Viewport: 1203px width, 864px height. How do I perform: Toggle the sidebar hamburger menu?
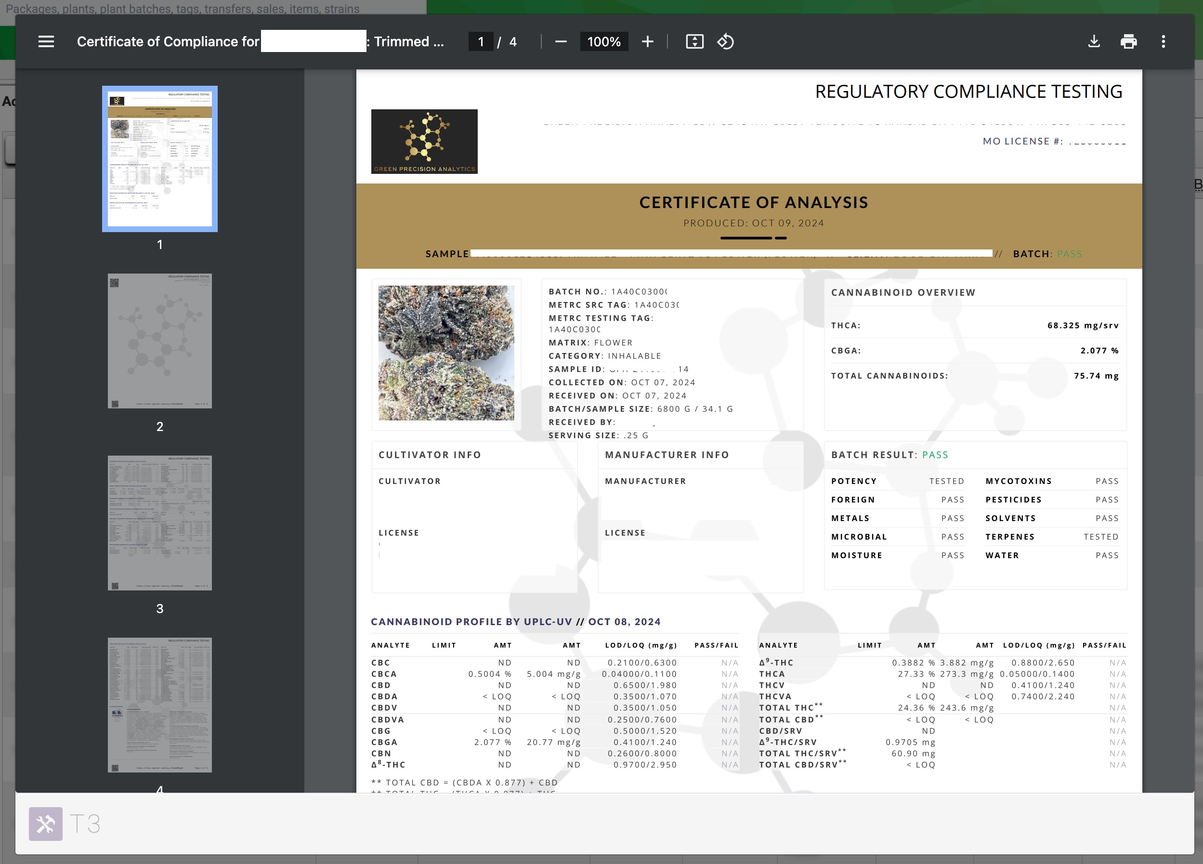46,41
